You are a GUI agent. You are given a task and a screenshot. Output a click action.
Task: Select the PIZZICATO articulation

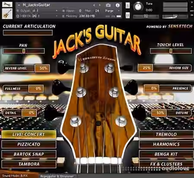pos(29,144)
